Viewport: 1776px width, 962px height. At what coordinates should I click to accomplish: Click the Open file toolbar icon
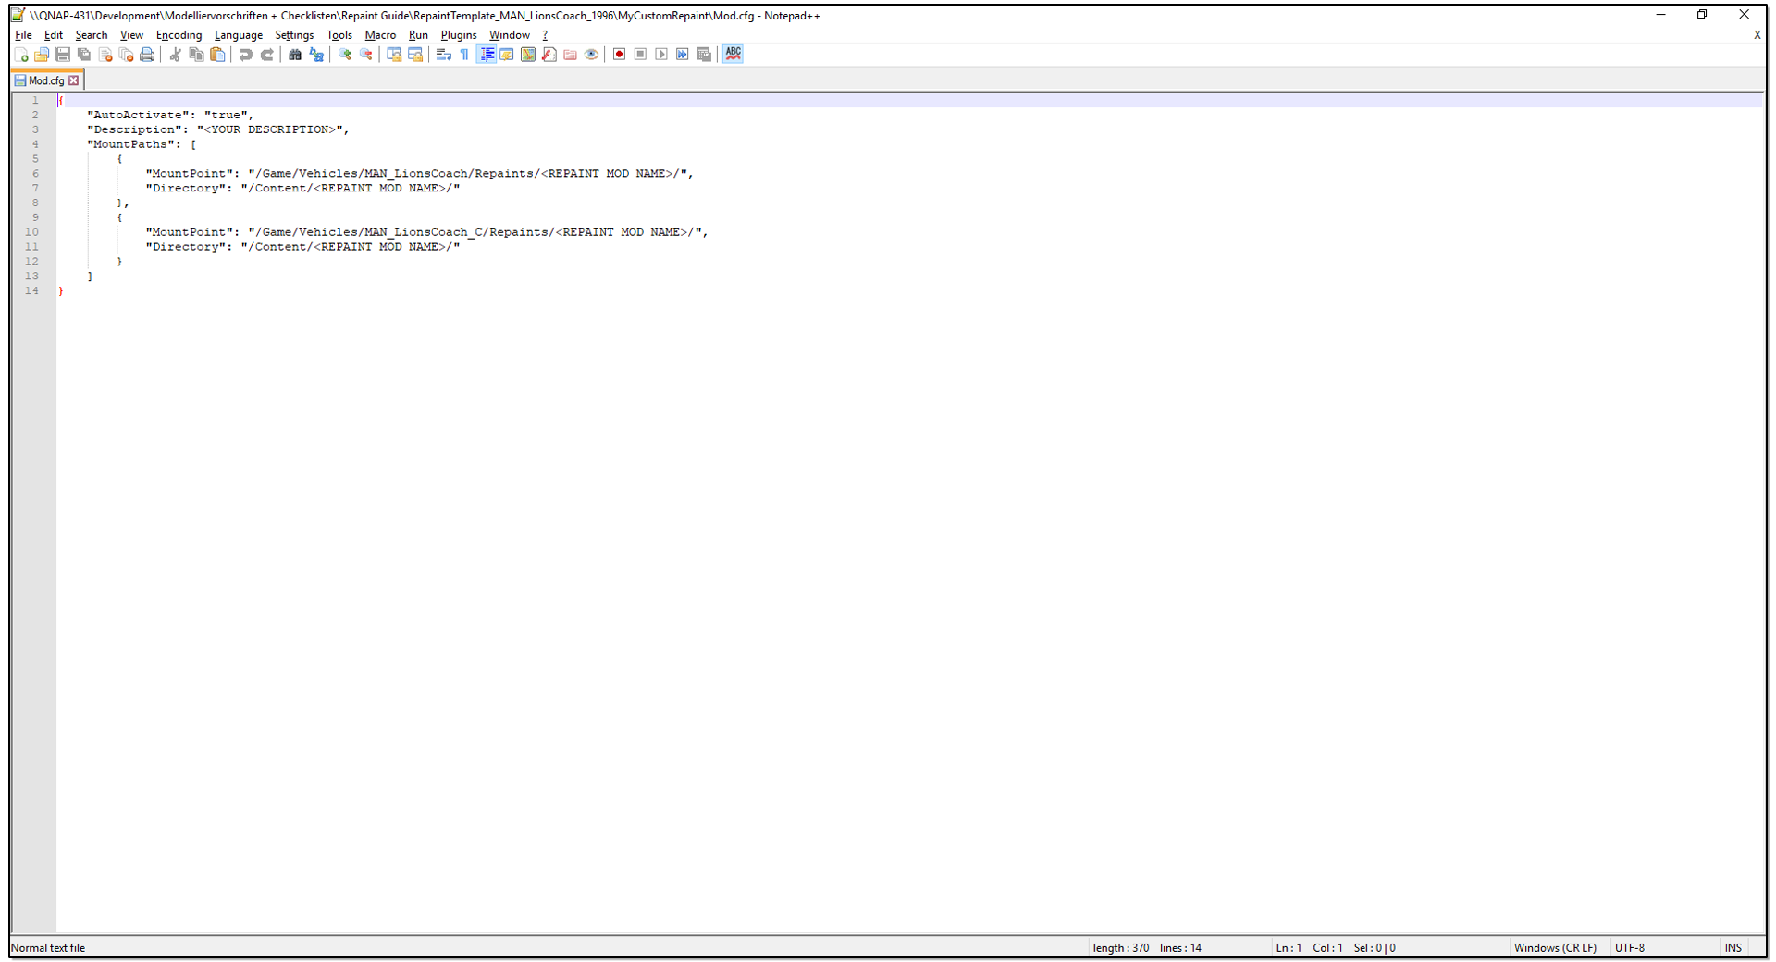click(x=42, y=55)
